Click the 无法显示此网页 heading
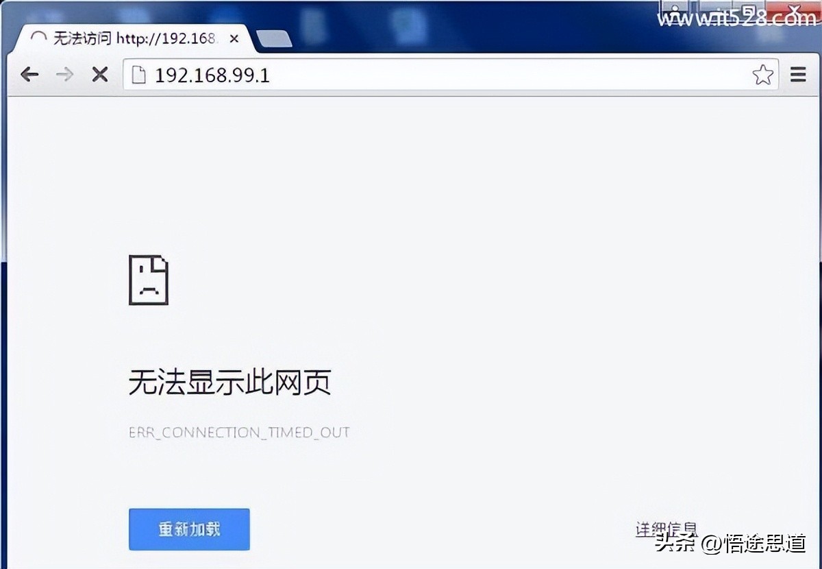This screenshot has width=822, height=569. tap(229, 382)
